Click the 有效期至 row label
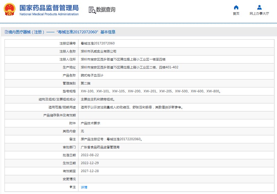The height and width of the screenshot is (194, 277). [69, 171]
